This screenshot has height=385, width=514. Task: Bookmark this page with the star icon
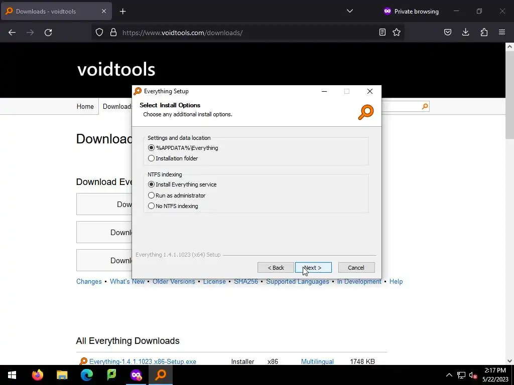click(397, 32)
